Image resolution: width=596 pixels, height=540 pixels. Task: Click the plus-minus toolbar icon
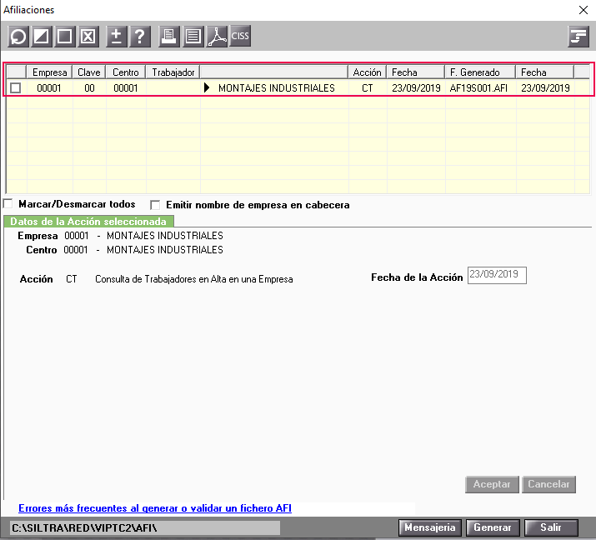[117, 37]
